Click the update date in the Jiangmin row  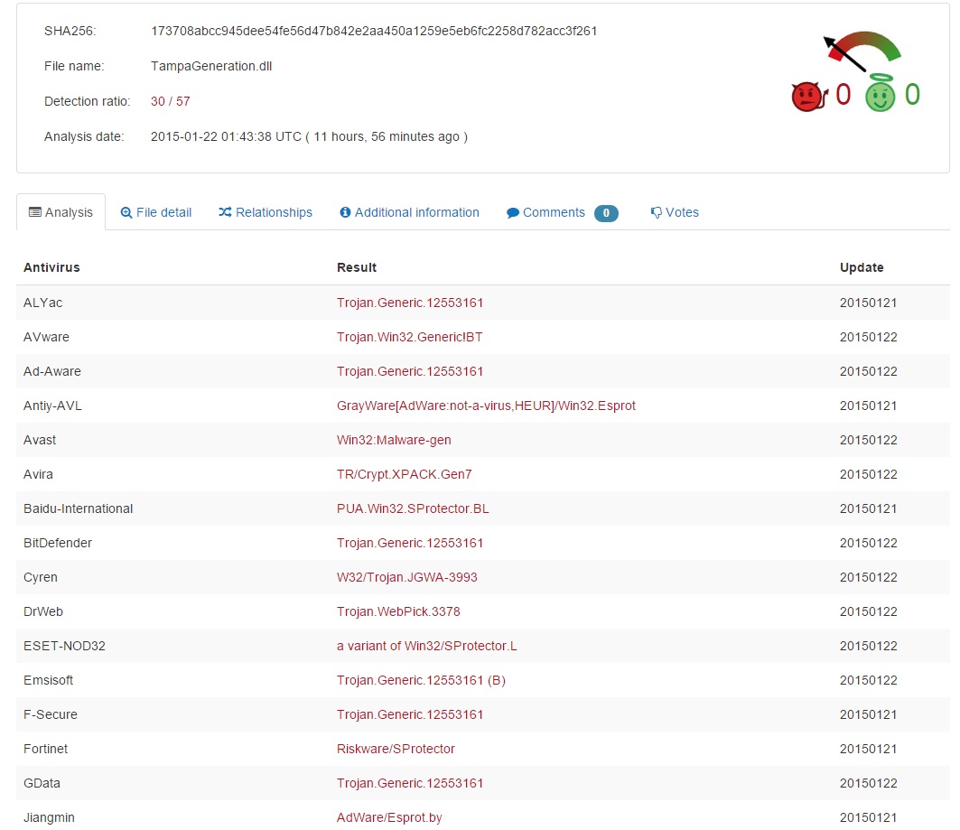(x=868, y=817)
